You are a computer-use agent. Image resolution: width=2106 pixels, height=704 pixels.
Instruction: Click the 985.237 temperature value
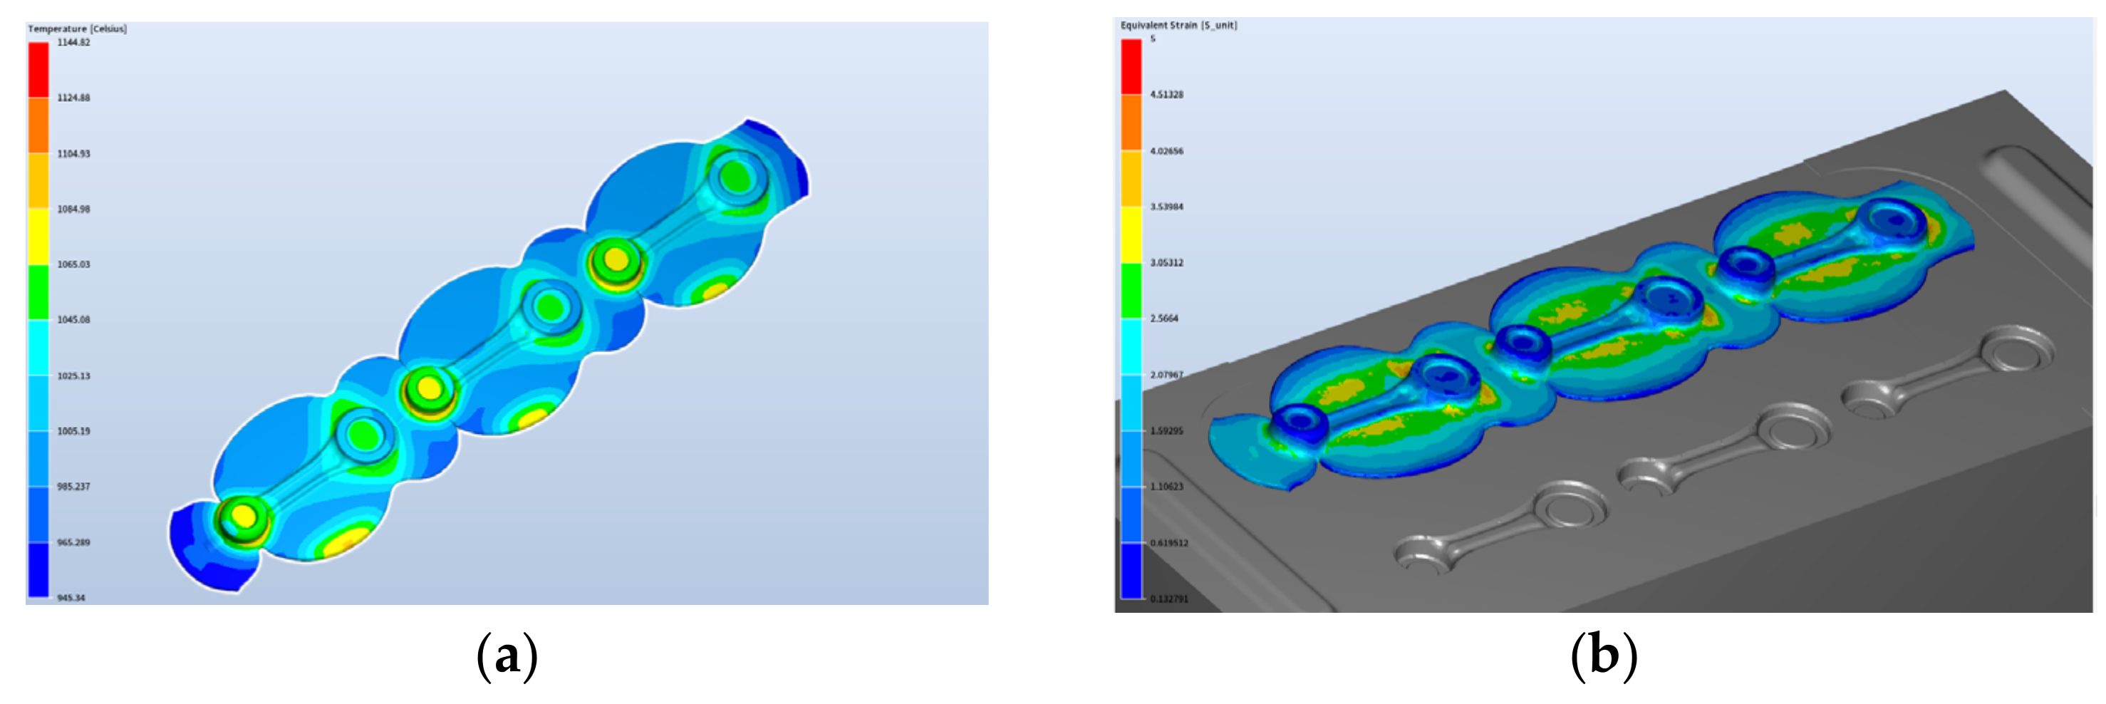click(73, 487)
